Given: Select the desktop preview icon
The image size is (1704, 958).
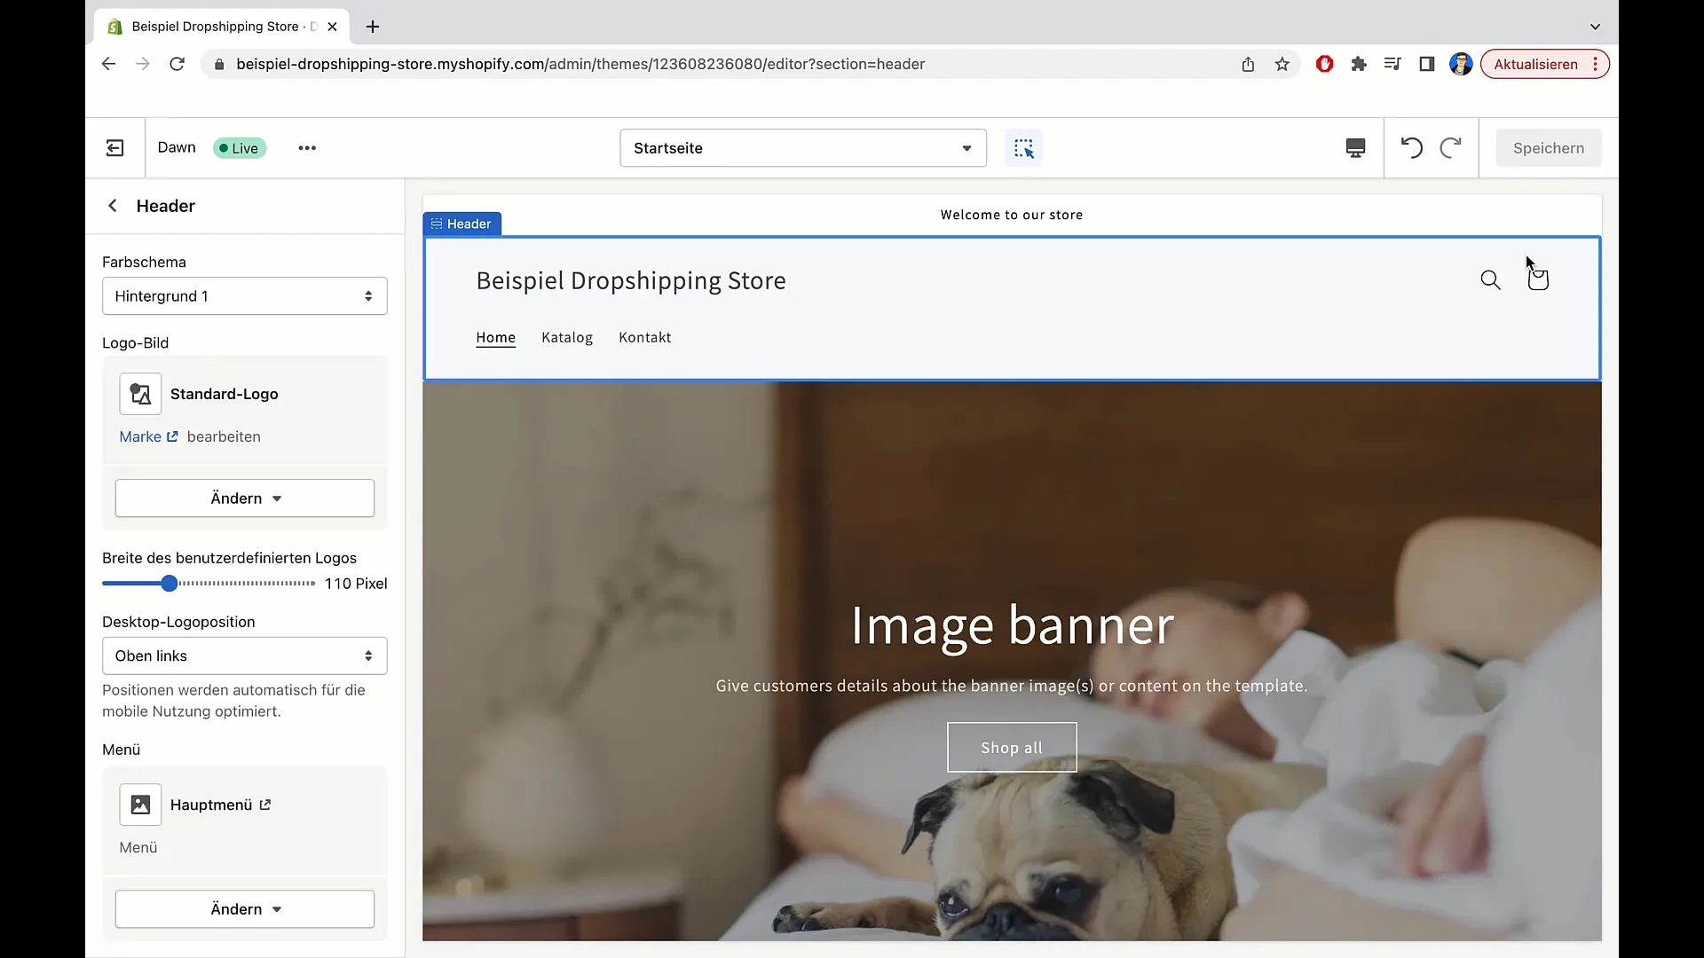Looking at the screenshot, I should point(1355,147).
